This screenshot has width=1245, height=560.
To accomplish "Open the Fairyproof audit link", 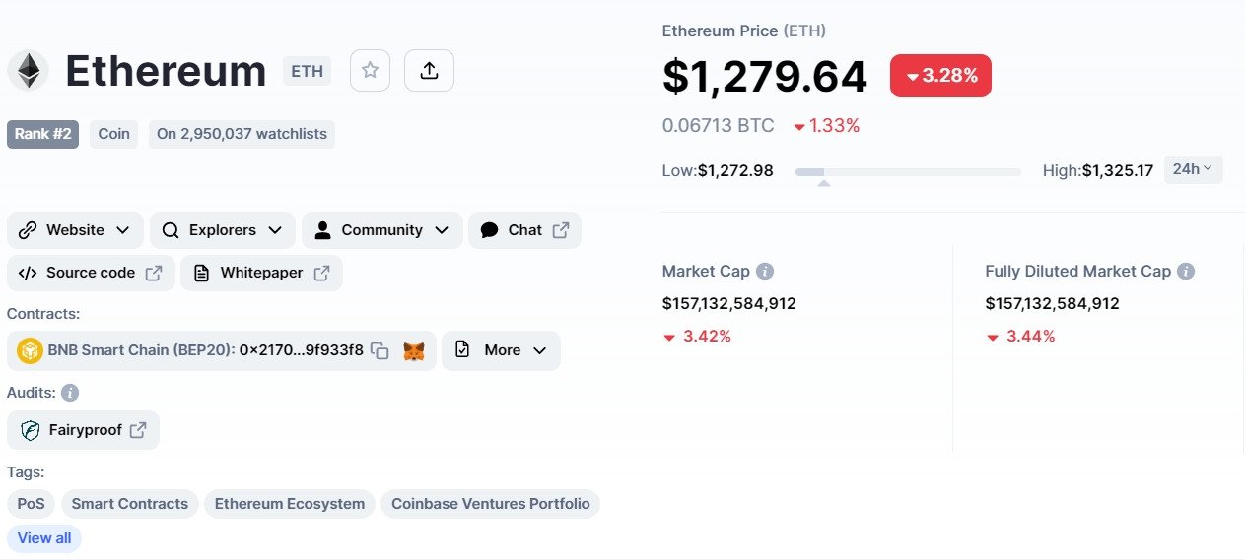I will [84, 430].
